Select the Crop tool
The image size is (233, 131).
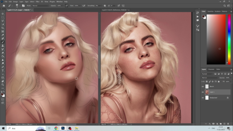(x=3, y=28)
